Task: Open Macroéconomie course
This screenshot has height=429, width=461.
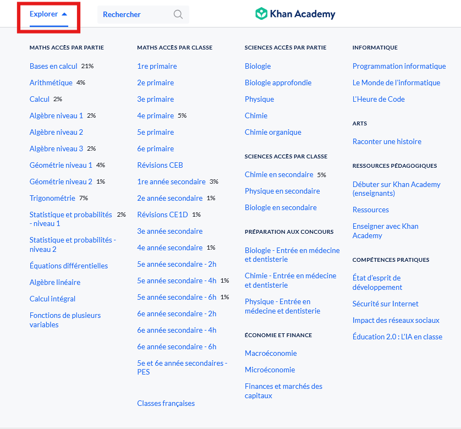Action: [271, 354]
